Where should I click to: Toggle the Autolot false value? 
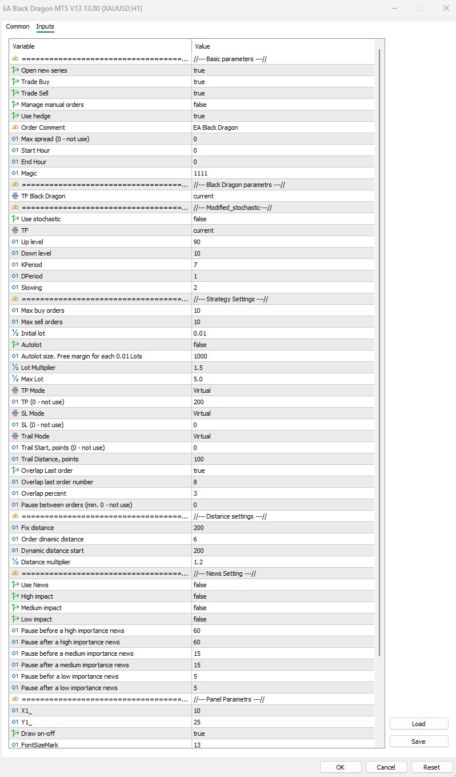click(283, 345)
